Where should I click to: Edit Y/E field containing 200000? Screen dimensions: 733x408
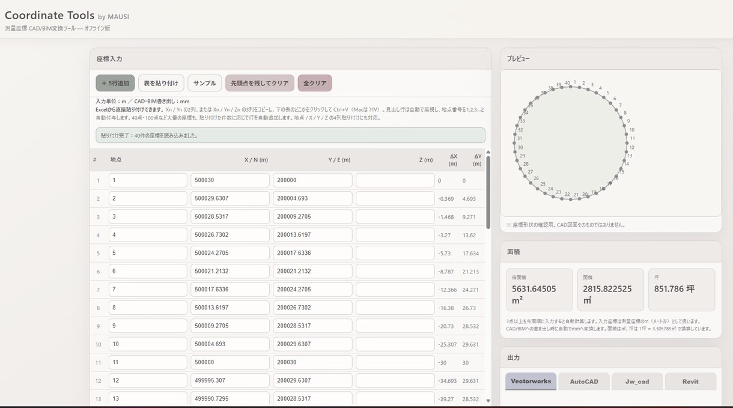[x=312, y=180]
